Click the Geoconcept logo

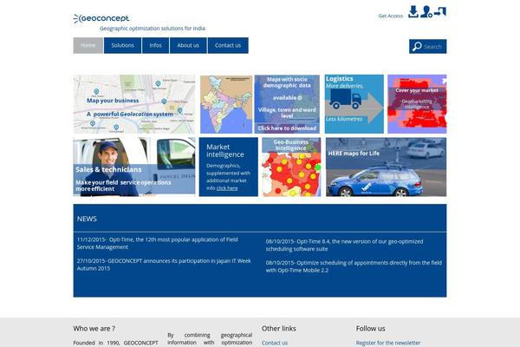(x=101, y=18)
